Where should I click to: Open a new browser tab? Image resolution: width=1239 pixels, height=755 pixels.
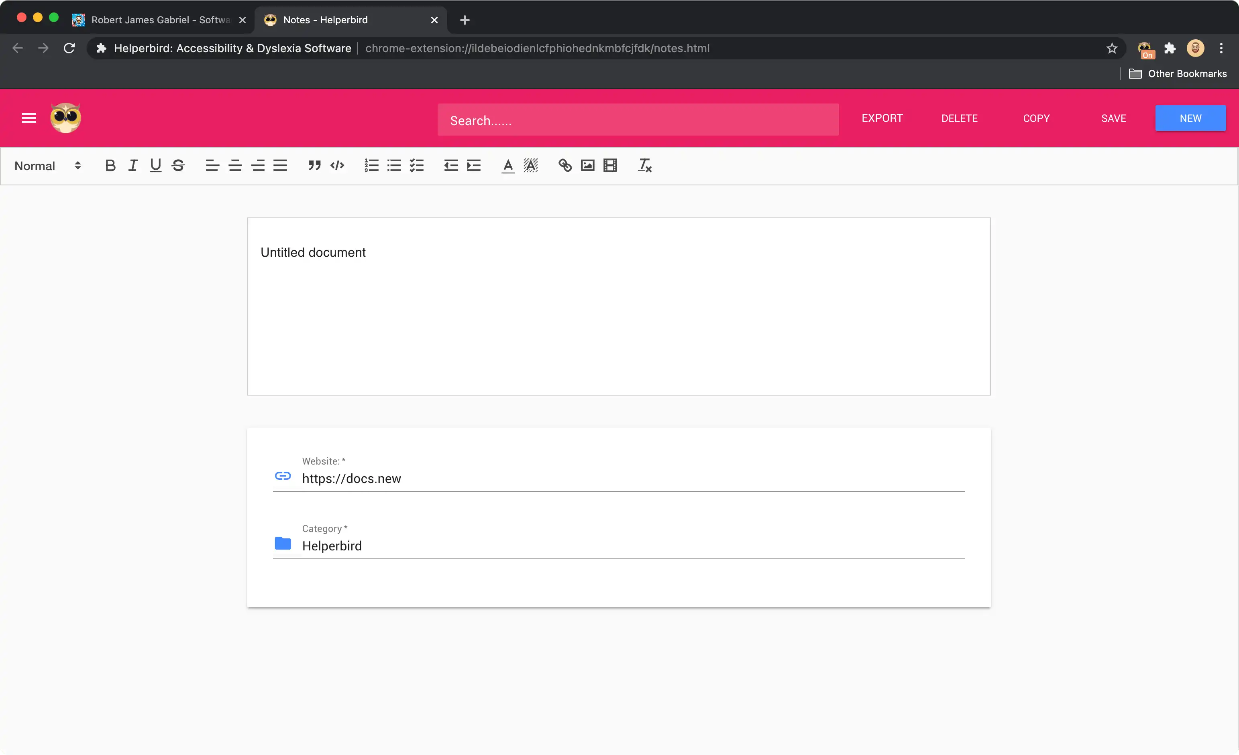[465, 20]
